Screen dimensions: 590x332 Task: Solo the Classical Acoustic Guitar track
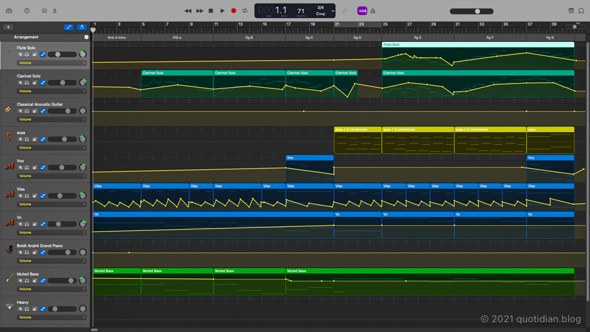click(27, 111)
